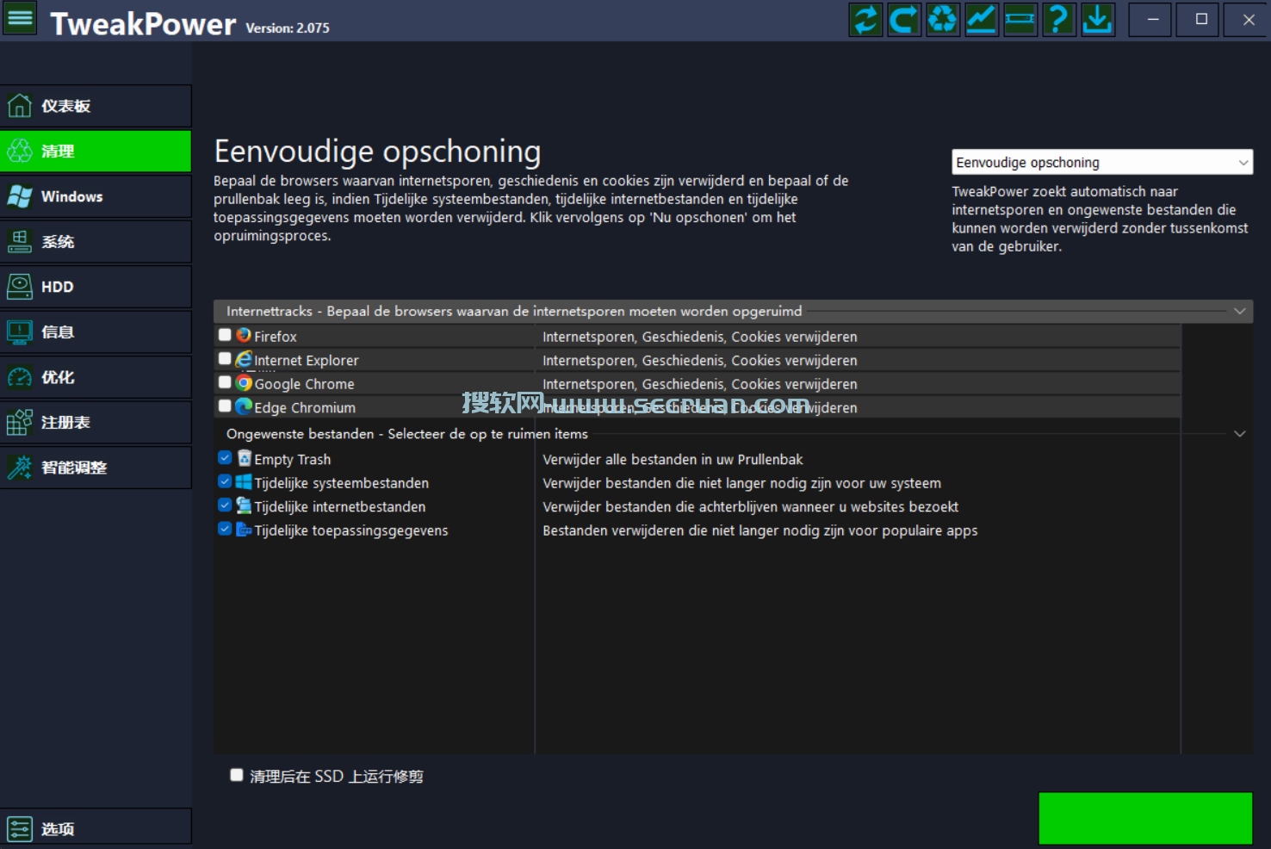Screen dimensions: 1271x849
Task: Click the recycle toolbar icon
Action: (x=943, y=19)
